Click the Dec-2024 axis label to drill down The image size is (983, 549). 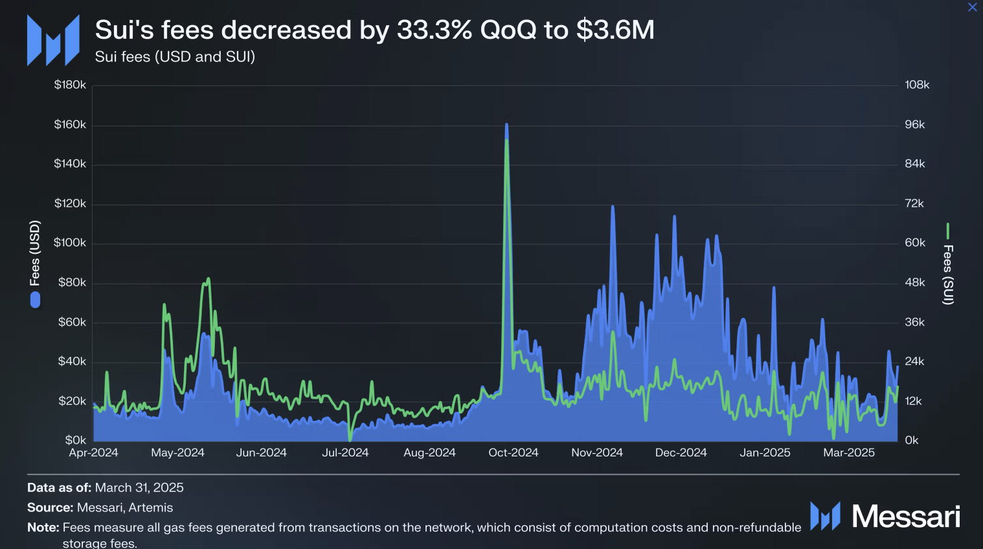coord(681,453)
